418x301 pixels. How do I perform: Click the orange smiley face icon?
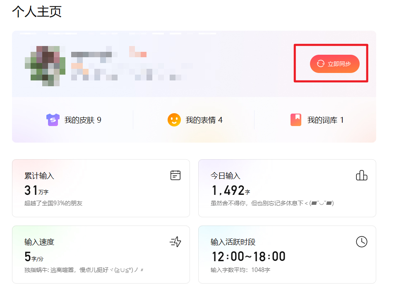pyautogui.click(x=174, y=120)
